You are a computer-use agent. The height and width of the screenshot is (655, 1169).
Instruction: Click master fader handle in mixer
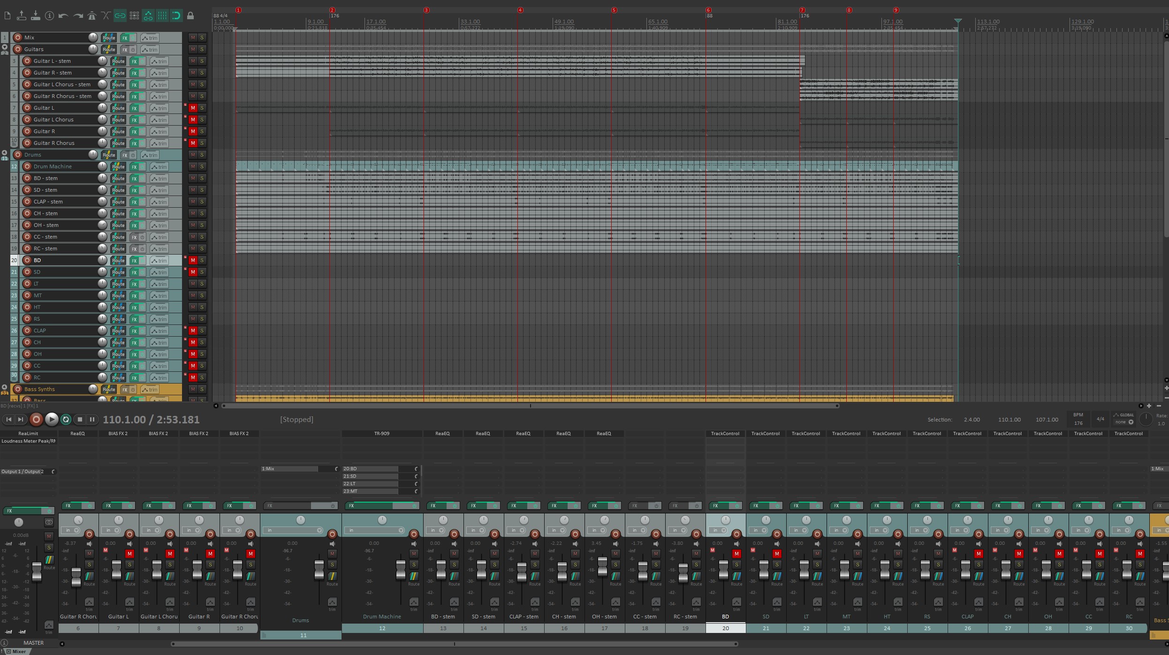pos(37,572)
